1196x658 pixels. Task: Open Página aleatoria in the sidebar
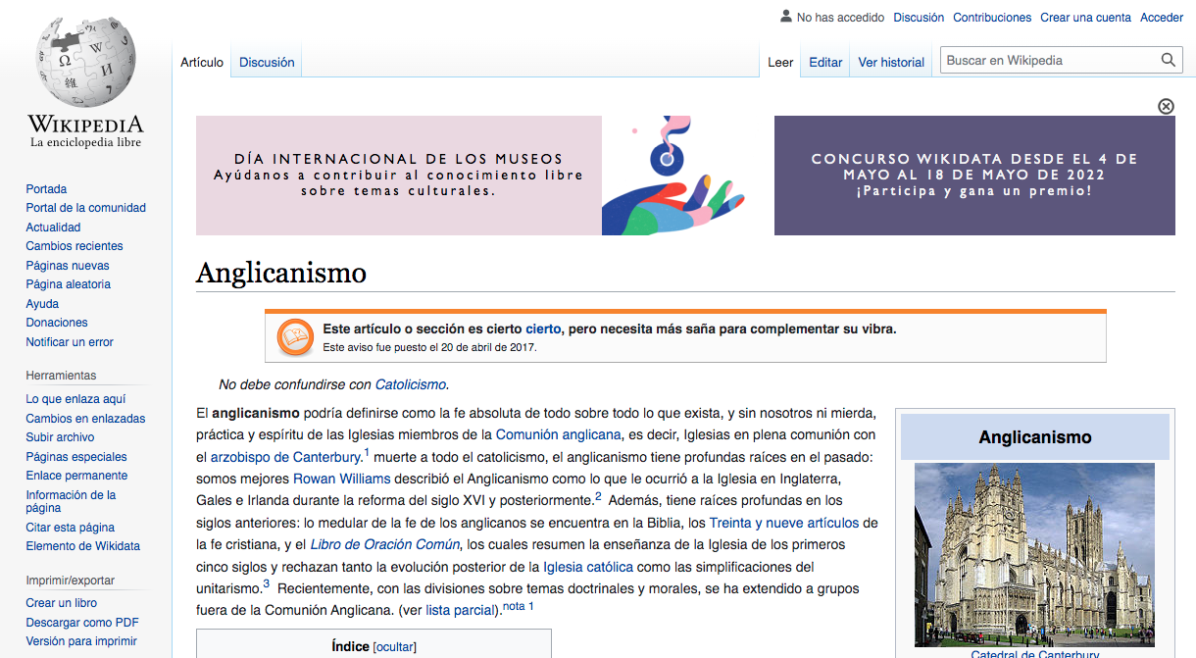(x=68, y=284)
